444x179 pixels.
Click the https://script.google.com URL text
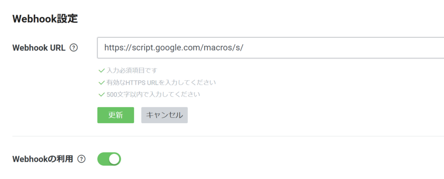click(173, 48)
